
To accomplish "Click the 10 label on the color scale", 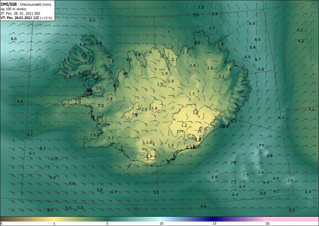I will click(161, 224).
